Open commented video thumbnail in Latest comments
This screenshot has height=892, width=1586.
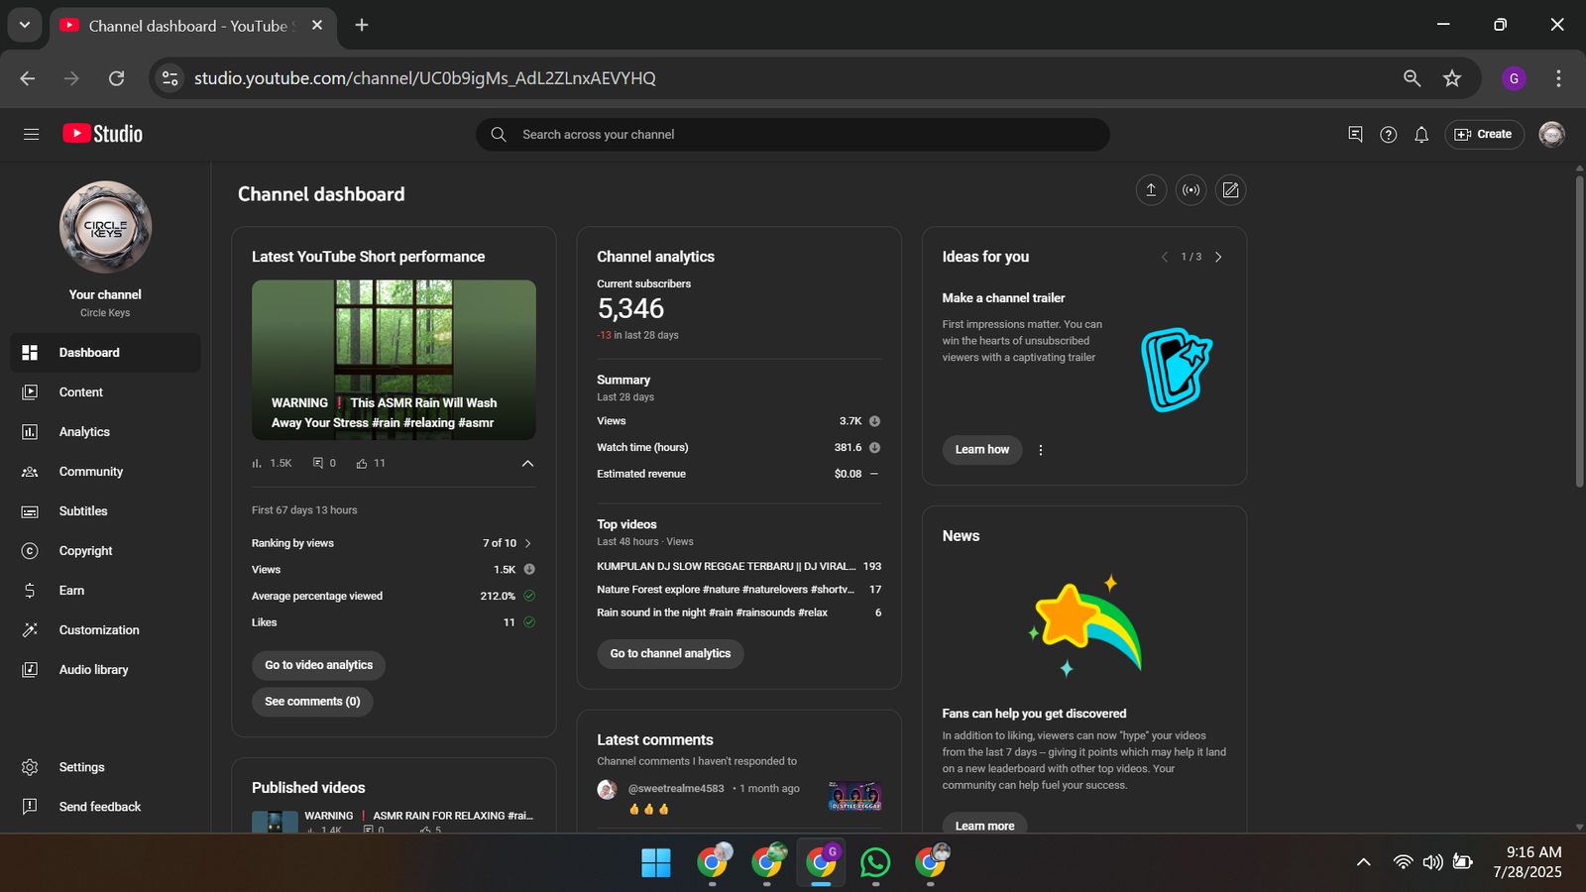pyautogui.click(x=855, y=796)
